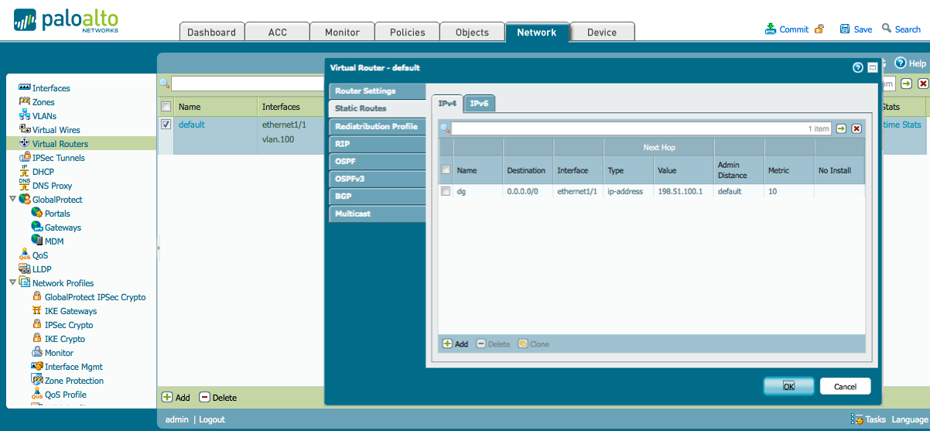Image resolution: width=930 pixels, height=431 pixels.
Task: Open Zone Protection in sidebar
Action: coord(74,381)
